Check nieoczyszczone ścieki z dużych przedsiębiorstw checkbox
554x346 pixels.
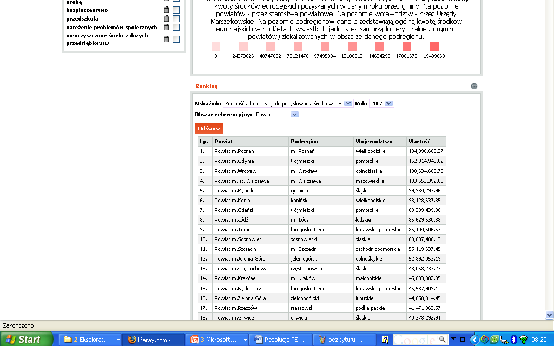pos(176,39)
